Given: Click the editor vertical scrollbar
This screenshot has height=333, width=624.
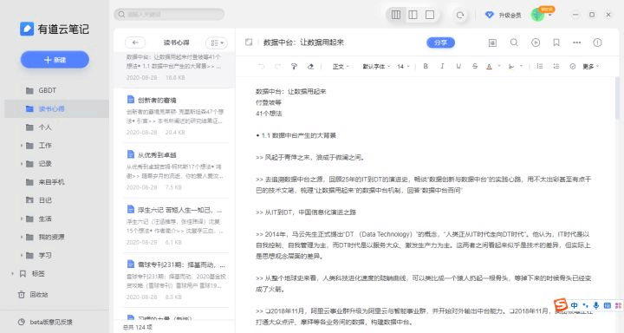Looking at the screenshot, I should click(618, 98).
